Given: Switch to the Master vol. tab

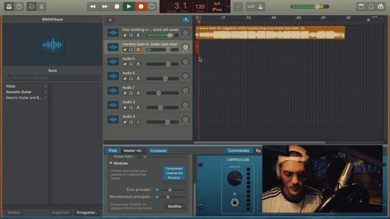Looking at the screenshot, I should 133,150.
